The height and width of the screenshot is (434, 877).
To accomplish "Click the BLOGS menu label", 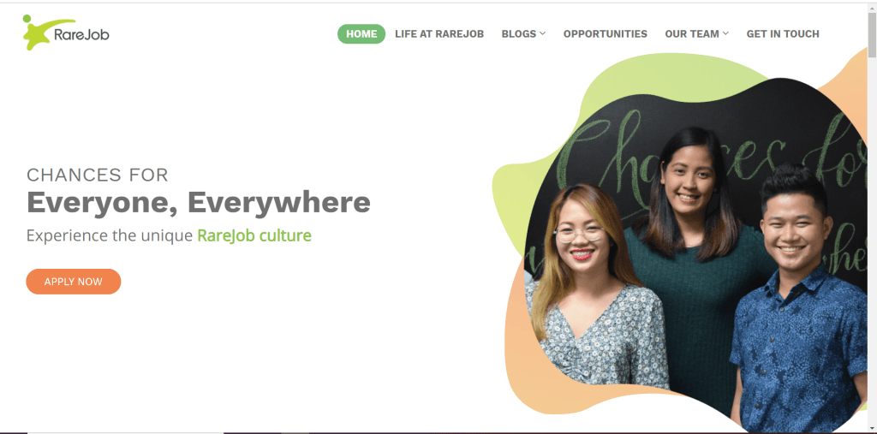I will click(518, 34).
